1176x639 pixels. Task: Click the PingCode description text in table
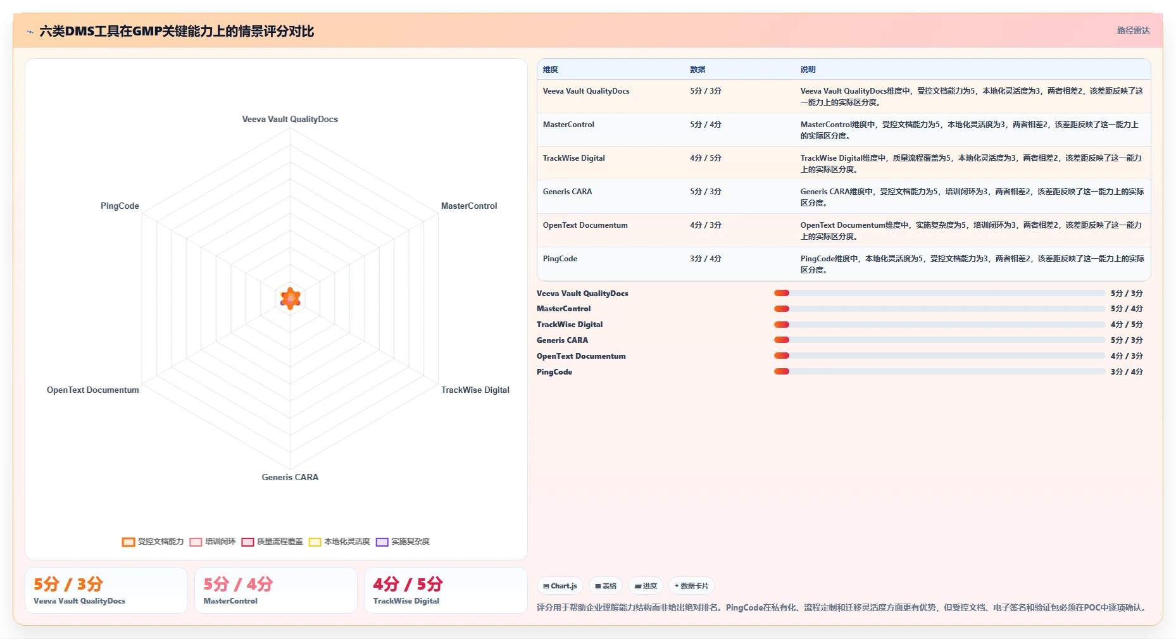972,264
